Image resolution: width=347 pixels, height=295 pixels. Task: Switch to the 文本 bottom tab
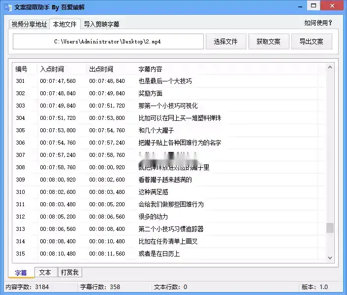click(x=45, y=272)
